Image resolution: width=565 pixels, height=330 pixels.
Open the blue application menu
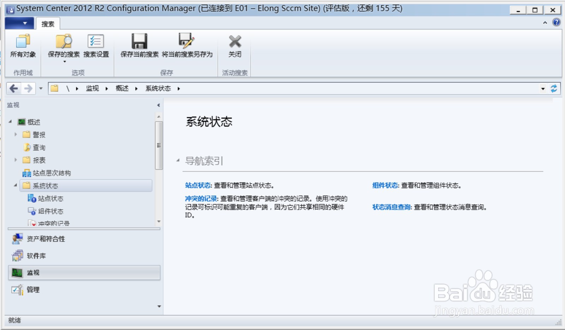[x=19, y=23]
